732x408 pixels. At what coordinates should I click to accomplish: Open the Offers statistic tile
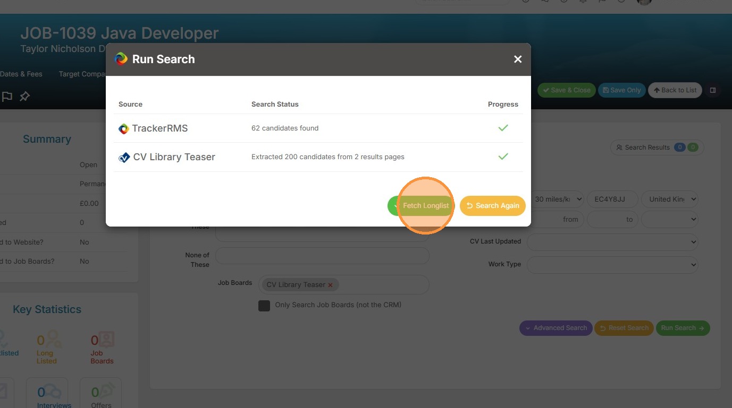point(100,394)
